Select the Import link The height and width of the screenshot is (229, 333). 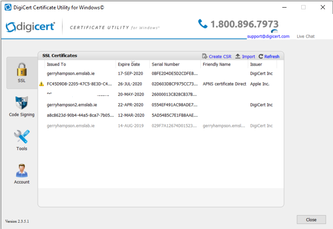[x=248, y=57]
